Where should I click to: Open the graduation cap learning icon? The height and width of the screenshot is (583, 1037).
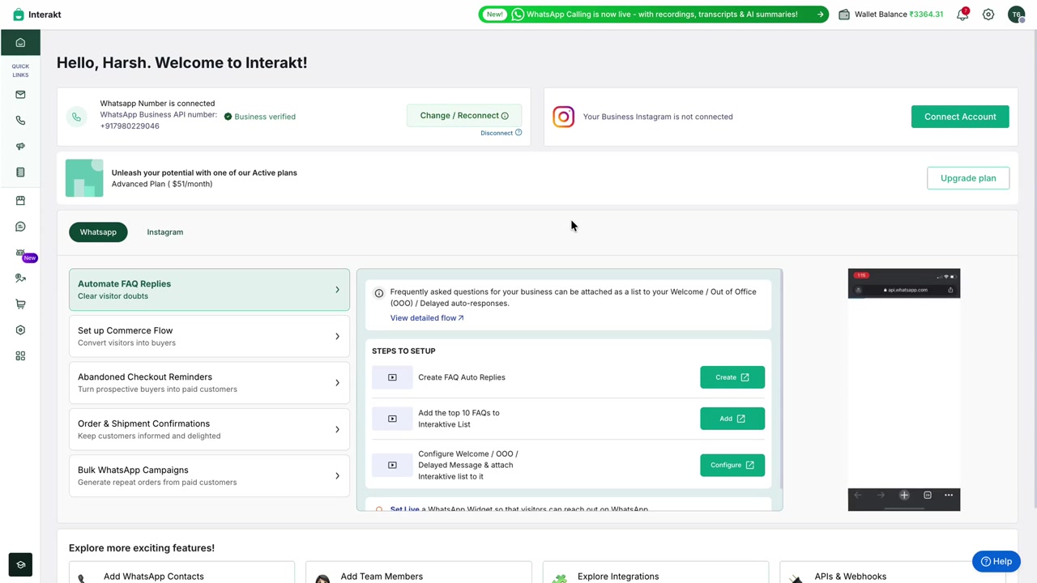20,564
